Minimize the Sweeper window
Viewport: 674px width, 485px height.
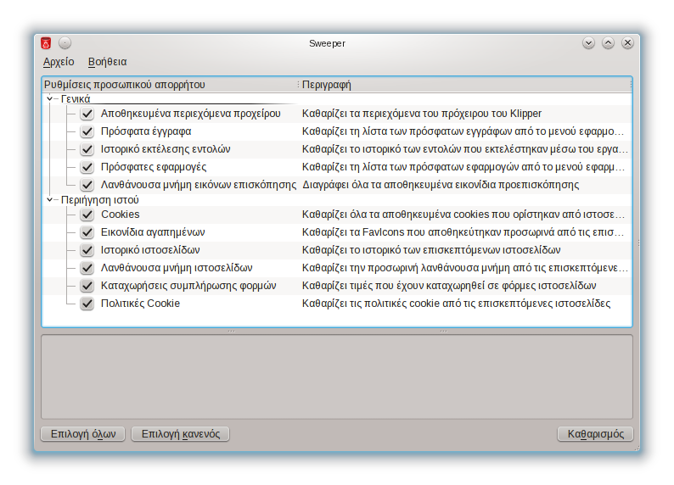[x=588, y=43]
